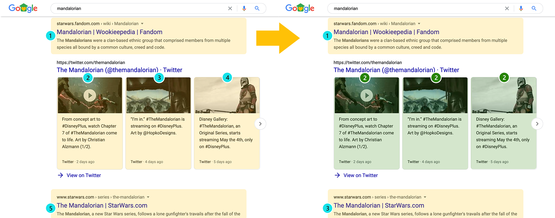Open the Disney Gallery tweet image, left page
This screenshot has width=555, height=218.
click(227, 95)
